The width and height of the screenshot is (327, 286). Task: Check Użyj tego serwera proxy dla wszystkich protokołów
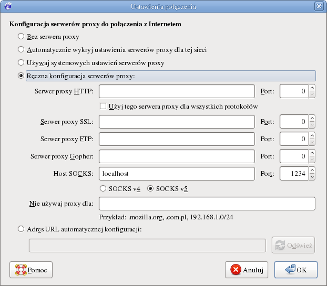point(103,106)
